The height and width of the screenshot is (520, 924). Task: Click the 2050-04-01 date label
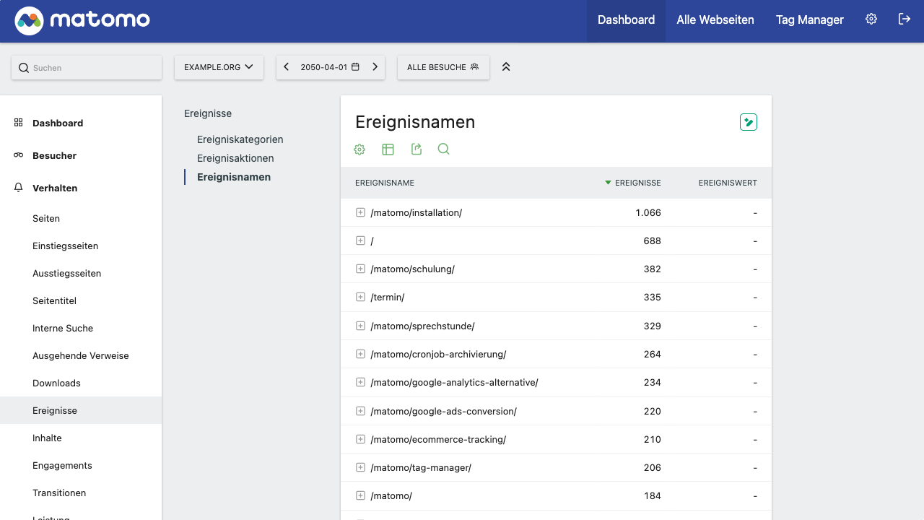tap(324, 67)
